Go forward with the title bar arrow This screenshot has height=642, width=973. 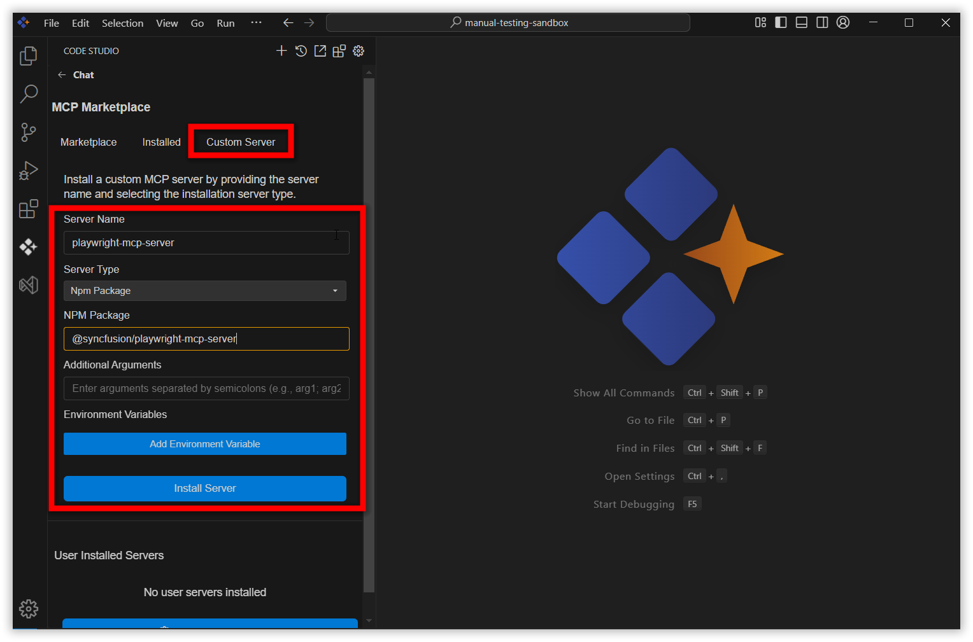(x=309, y=23)
